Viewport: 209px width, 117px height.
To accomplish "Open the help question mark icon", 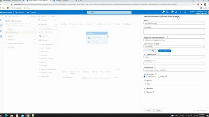I will click(181, 12).
